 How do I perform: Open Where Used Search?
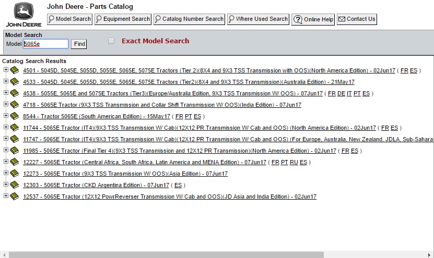[x=258, y=19]
